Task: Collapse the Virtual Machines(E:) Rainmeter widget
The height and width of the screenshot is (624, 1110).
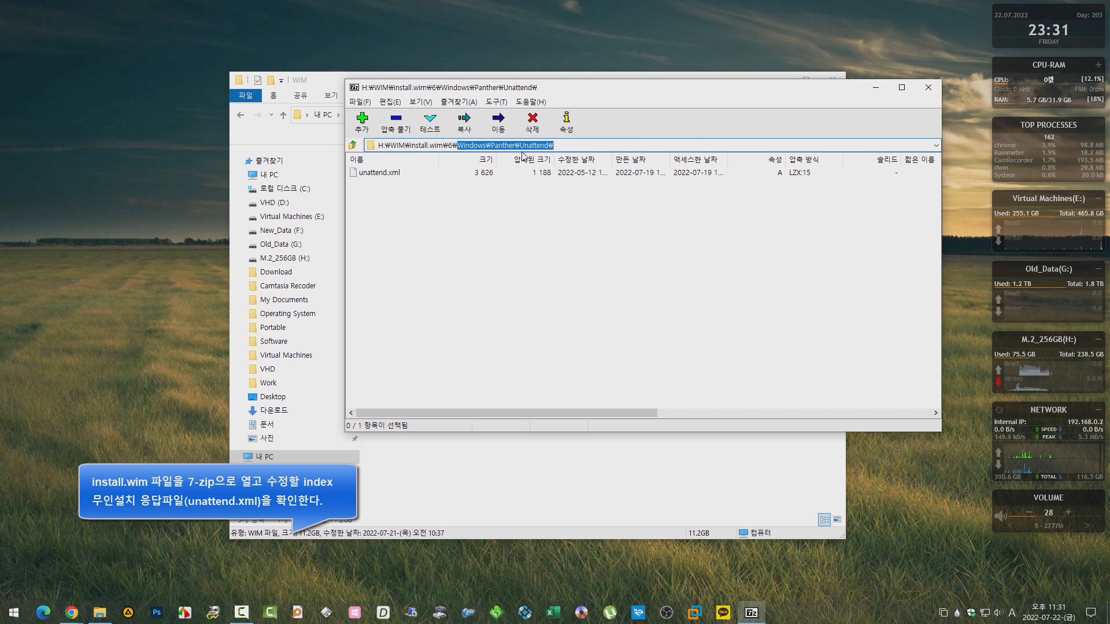Action: pyautogui.click(x=1098, y=198)
